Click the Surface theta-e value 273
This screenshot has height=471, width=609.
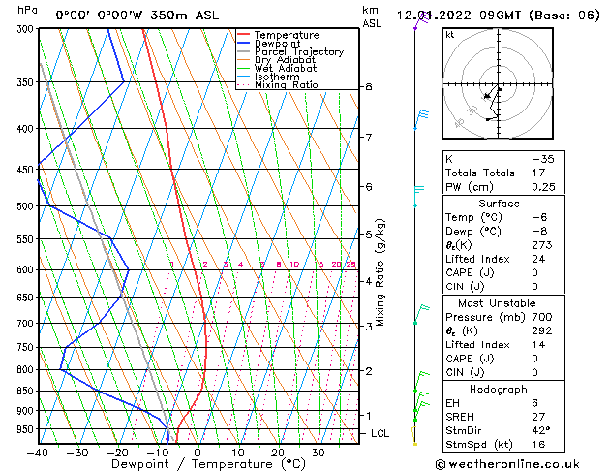(542, 245)
